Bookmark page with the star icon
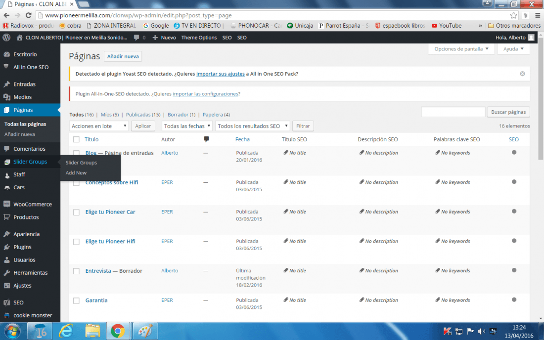The image size is (544, 340). pyautogui.click(x=513, y=15)
